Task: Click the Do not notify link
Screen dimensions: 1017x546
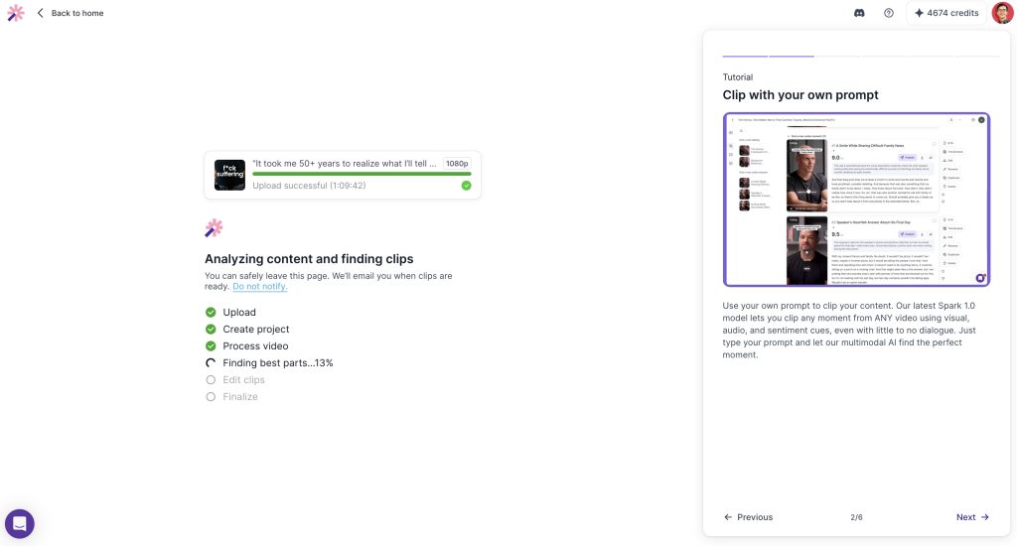Action: point(260,287)
